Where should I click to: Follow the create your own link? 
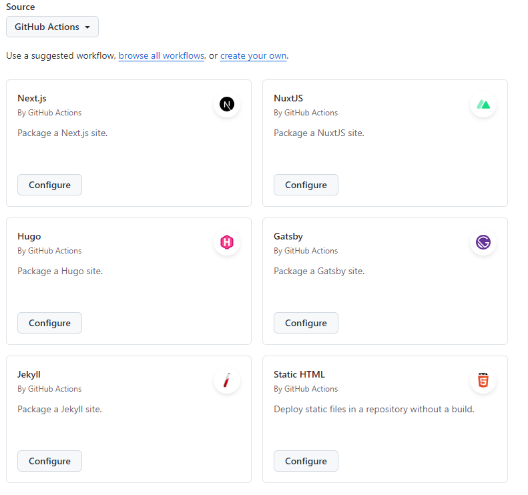253,56
